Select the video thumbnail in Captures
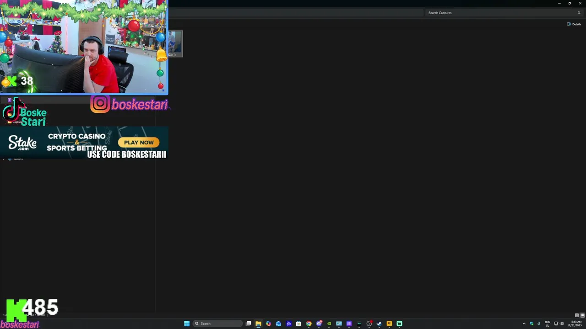The width and height of the screenshot is (586, 329). (x=175, y=44)
